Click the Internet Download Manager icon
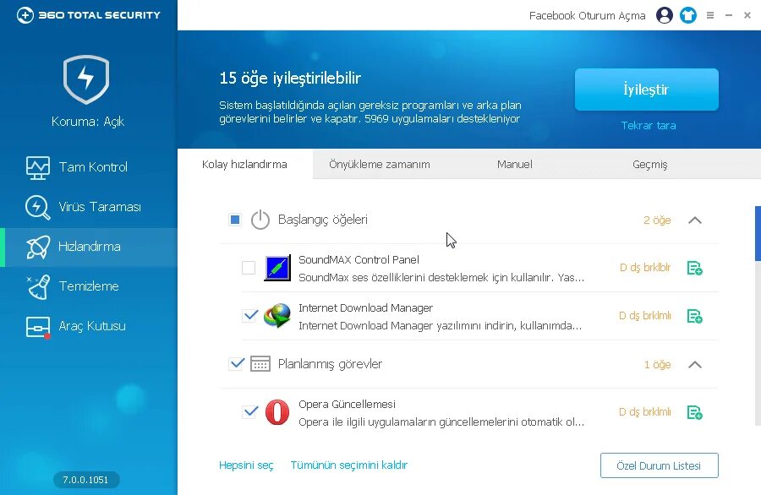 (x=277, y=316)
